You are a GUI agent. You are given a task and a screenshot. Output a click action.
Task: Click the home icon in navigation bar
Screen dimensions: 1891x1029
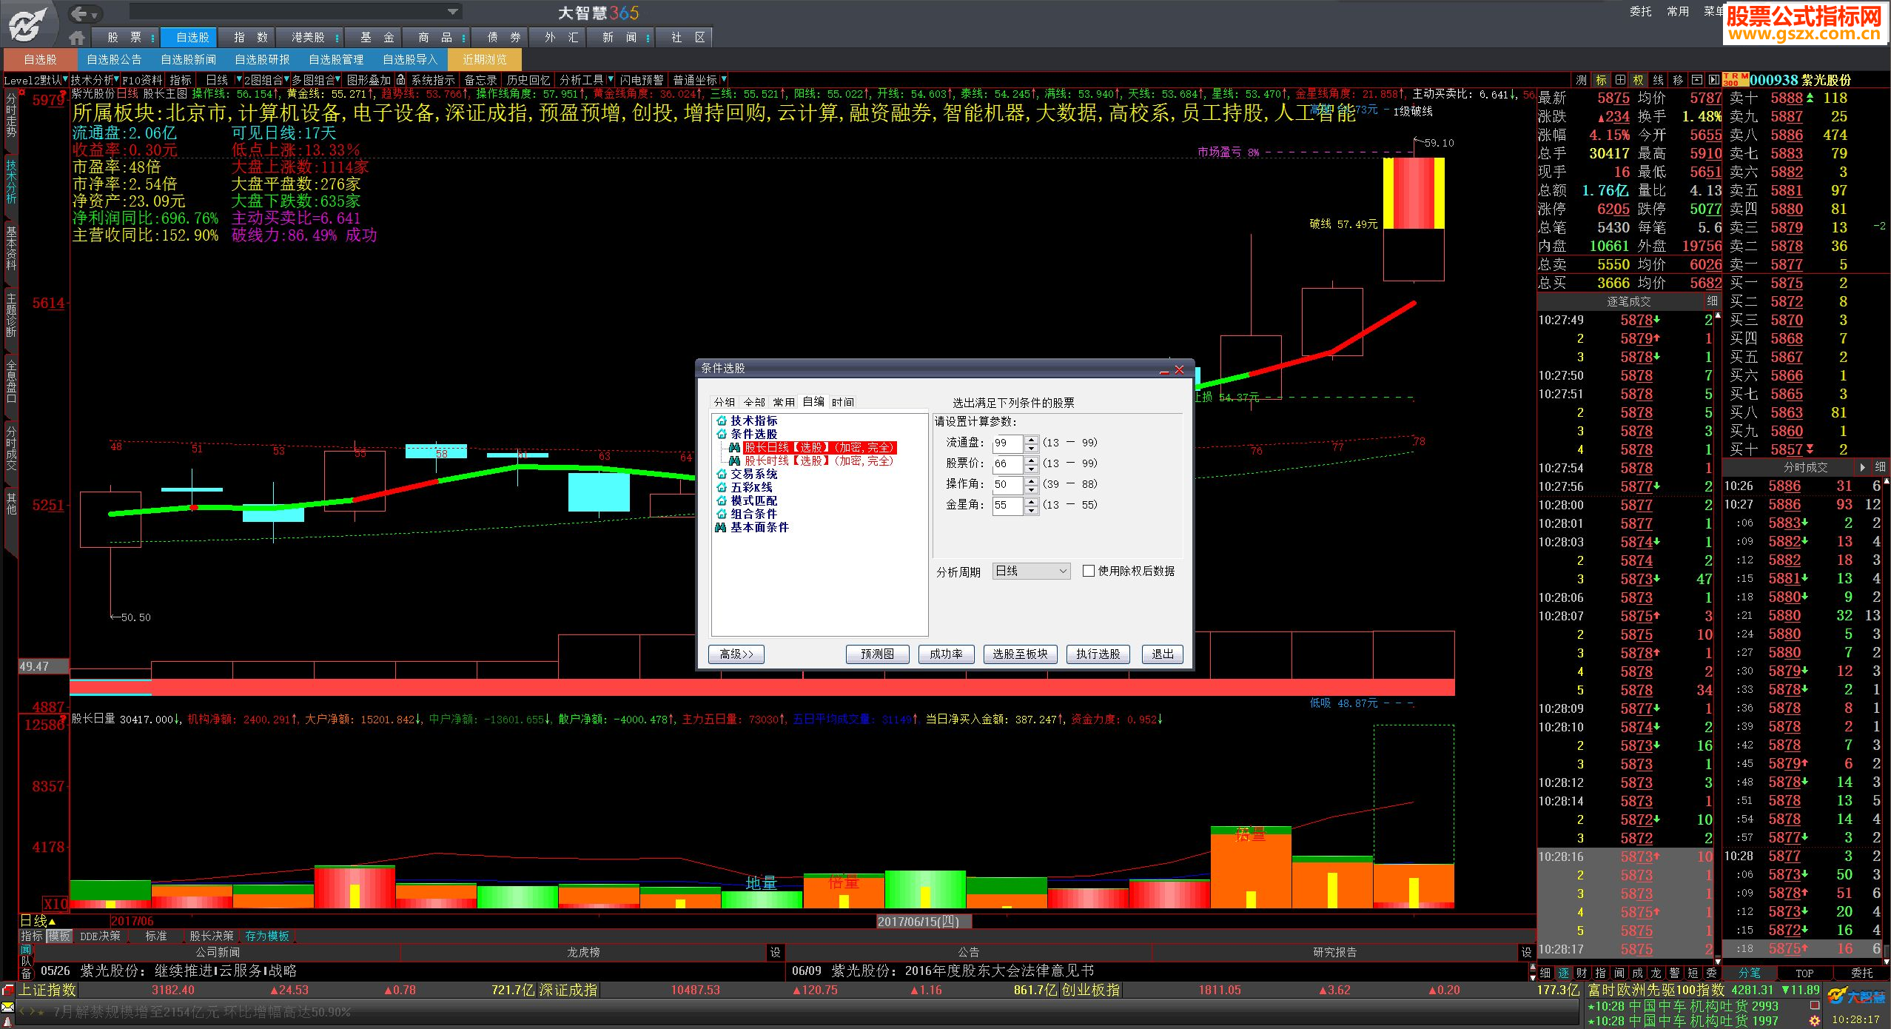pyautogui.click(x=76, y=37)
